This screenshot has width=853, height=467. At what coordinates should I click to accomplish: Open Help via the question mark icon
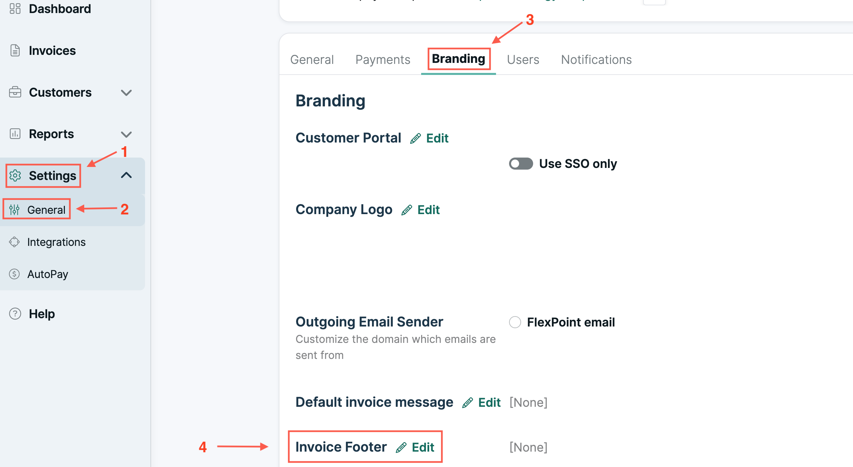pos(15,314)
